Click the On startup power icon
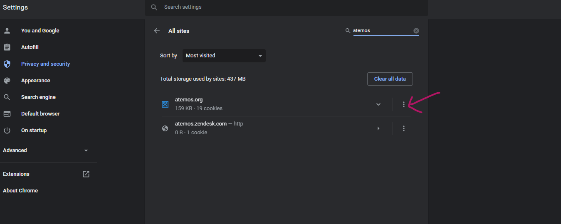 [7, 130]
